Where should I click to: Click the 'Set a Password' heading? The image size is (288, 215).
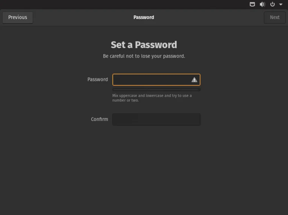click(x=144, y=45)
